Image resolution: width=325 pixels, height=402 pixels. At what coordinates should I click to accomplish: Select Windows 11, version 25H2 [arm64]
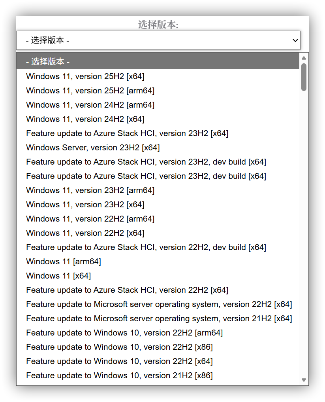(90, 91)
